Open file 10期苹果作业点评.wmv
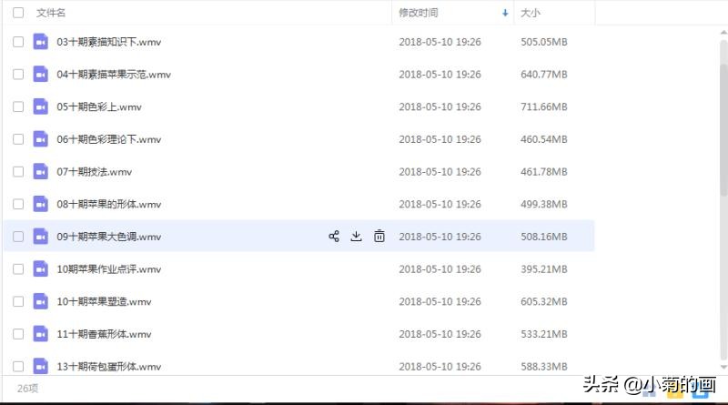The width and height of the screenshot is (728, 405). click(x=108, y=269)
